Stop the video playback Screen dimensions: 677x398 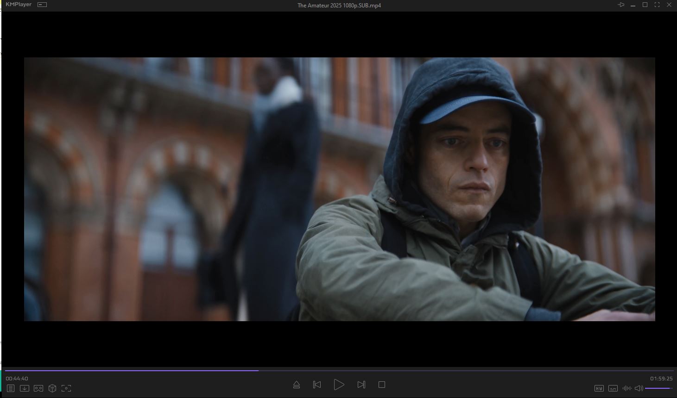[382, 385]
